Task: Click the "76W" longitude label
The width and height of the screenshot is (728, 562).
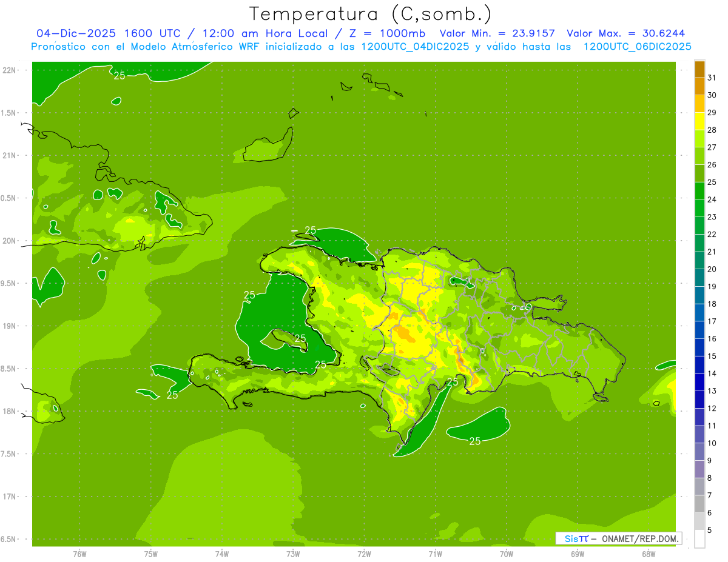Action: (79, 554)
